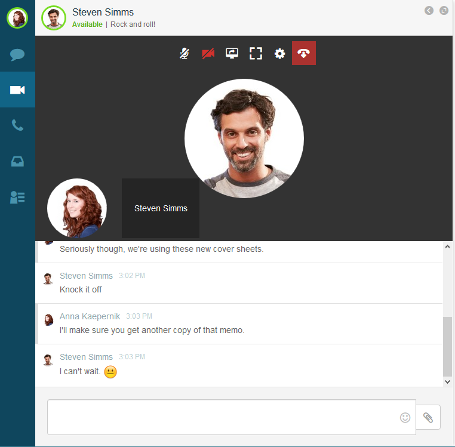
Task: Open the chat messages sidebar tab
Action: [x=17, y=54]
